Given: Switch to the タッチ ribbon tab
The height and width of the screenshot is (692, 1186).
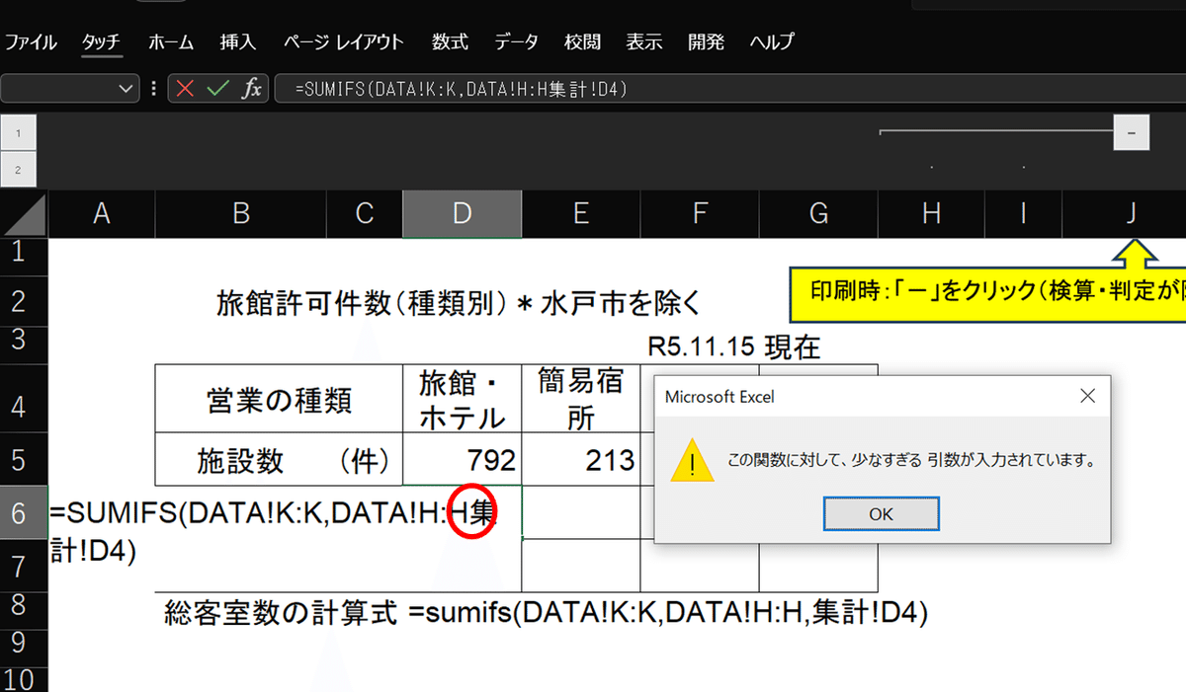Looking at the screenshot, I should coord(101,42).
